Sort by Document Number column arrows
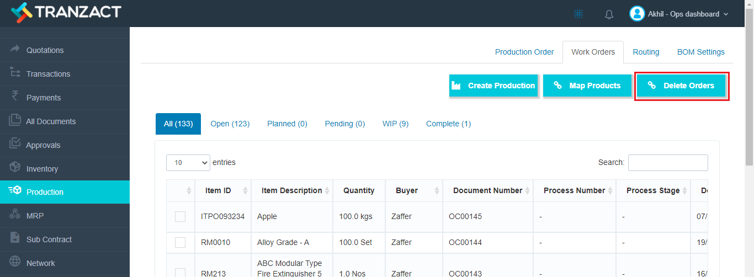Image resolution: width=754 pixels, height=277 pixels. [527, 190]
